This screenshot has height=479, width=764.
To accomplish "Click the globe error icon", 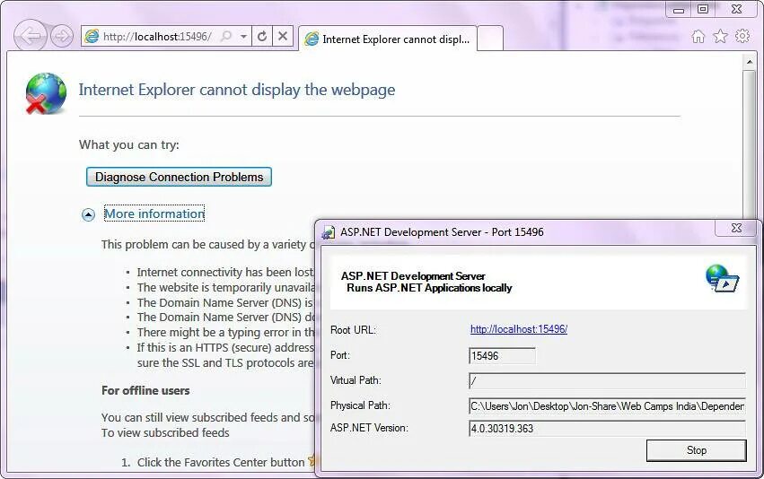I will (x=47, y=93).
